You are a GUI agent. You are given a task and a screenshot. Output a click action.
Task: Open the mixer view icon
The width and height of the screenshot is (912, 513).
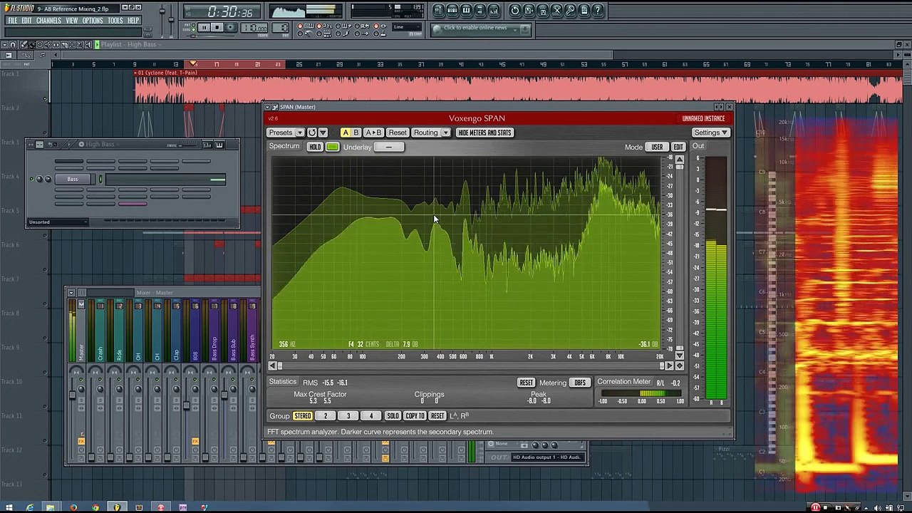coord(494,11)
